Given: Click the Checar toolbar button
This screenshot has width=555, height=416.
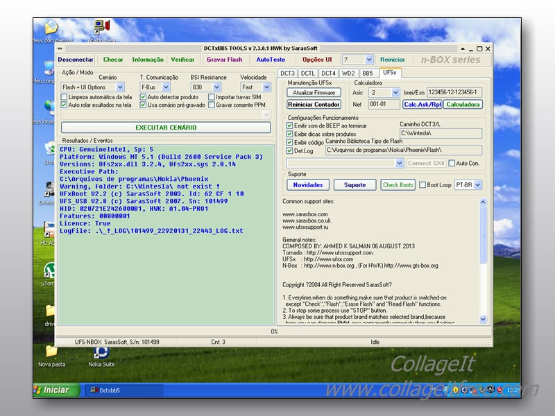Looking at the screenshot, I should (x=113, y=60).
